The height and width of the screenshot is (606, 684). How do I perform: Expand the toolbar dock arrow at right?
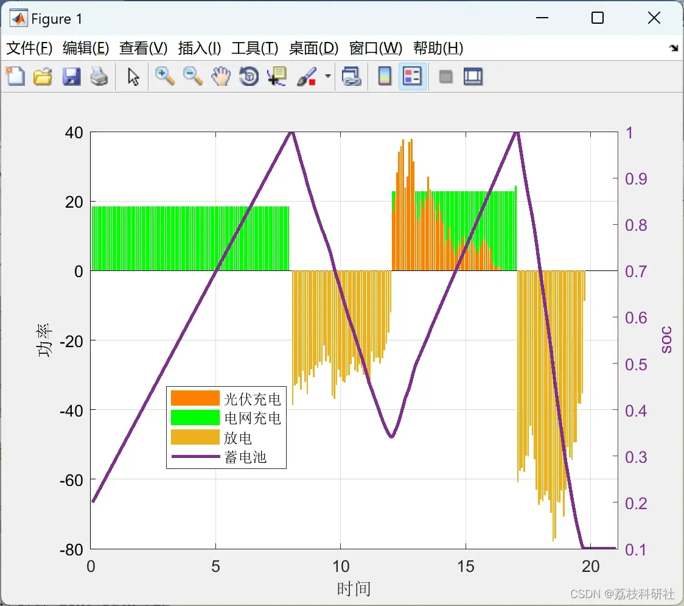pos(674,48)
